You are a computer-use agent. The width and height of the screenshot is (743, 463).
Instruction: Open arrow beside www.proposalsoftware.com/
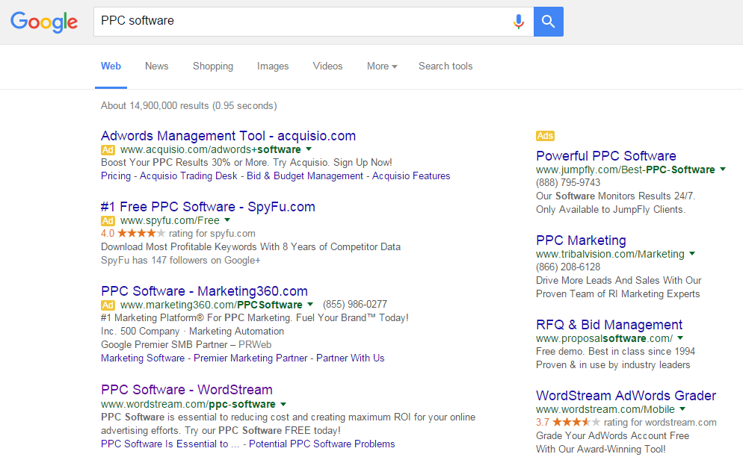(x=680, y=338)
